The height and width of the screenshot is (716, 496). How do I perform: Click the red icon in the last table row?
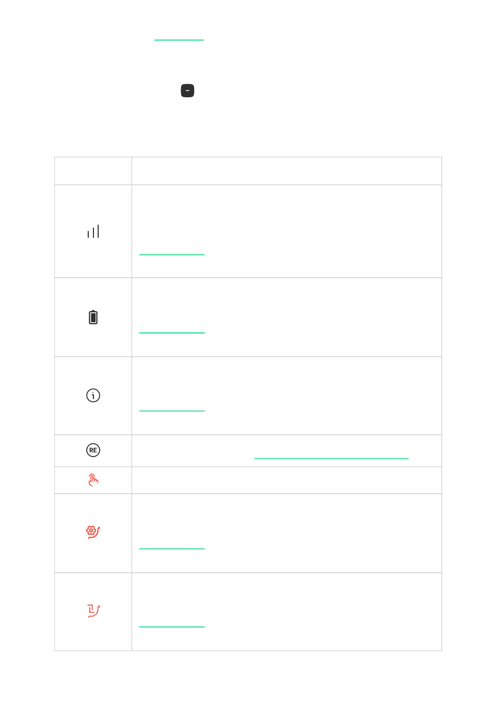click(93, 610)
